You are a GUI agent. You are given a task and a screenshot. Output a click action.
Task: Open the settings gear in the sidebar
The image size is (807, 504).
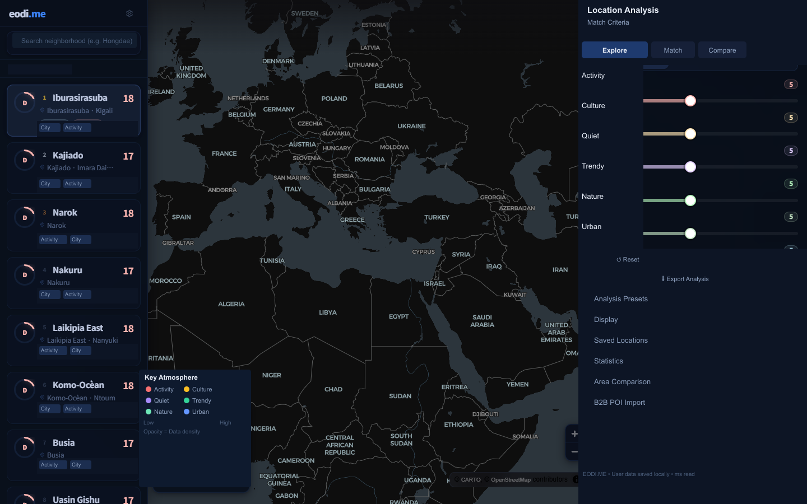tap(129, 13)
